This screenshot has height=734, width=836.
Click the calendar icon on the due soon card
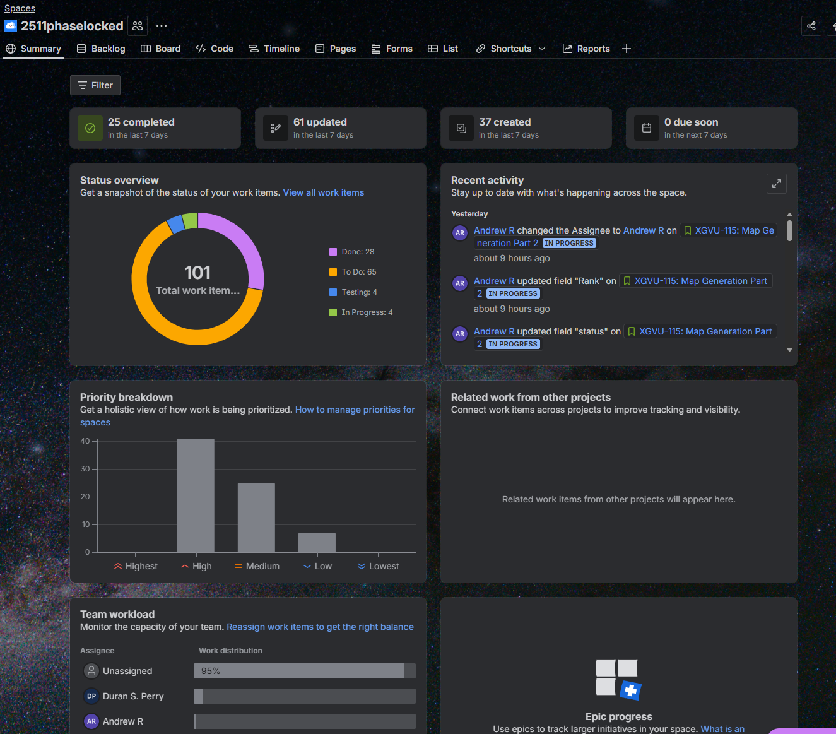pos(647,128)
